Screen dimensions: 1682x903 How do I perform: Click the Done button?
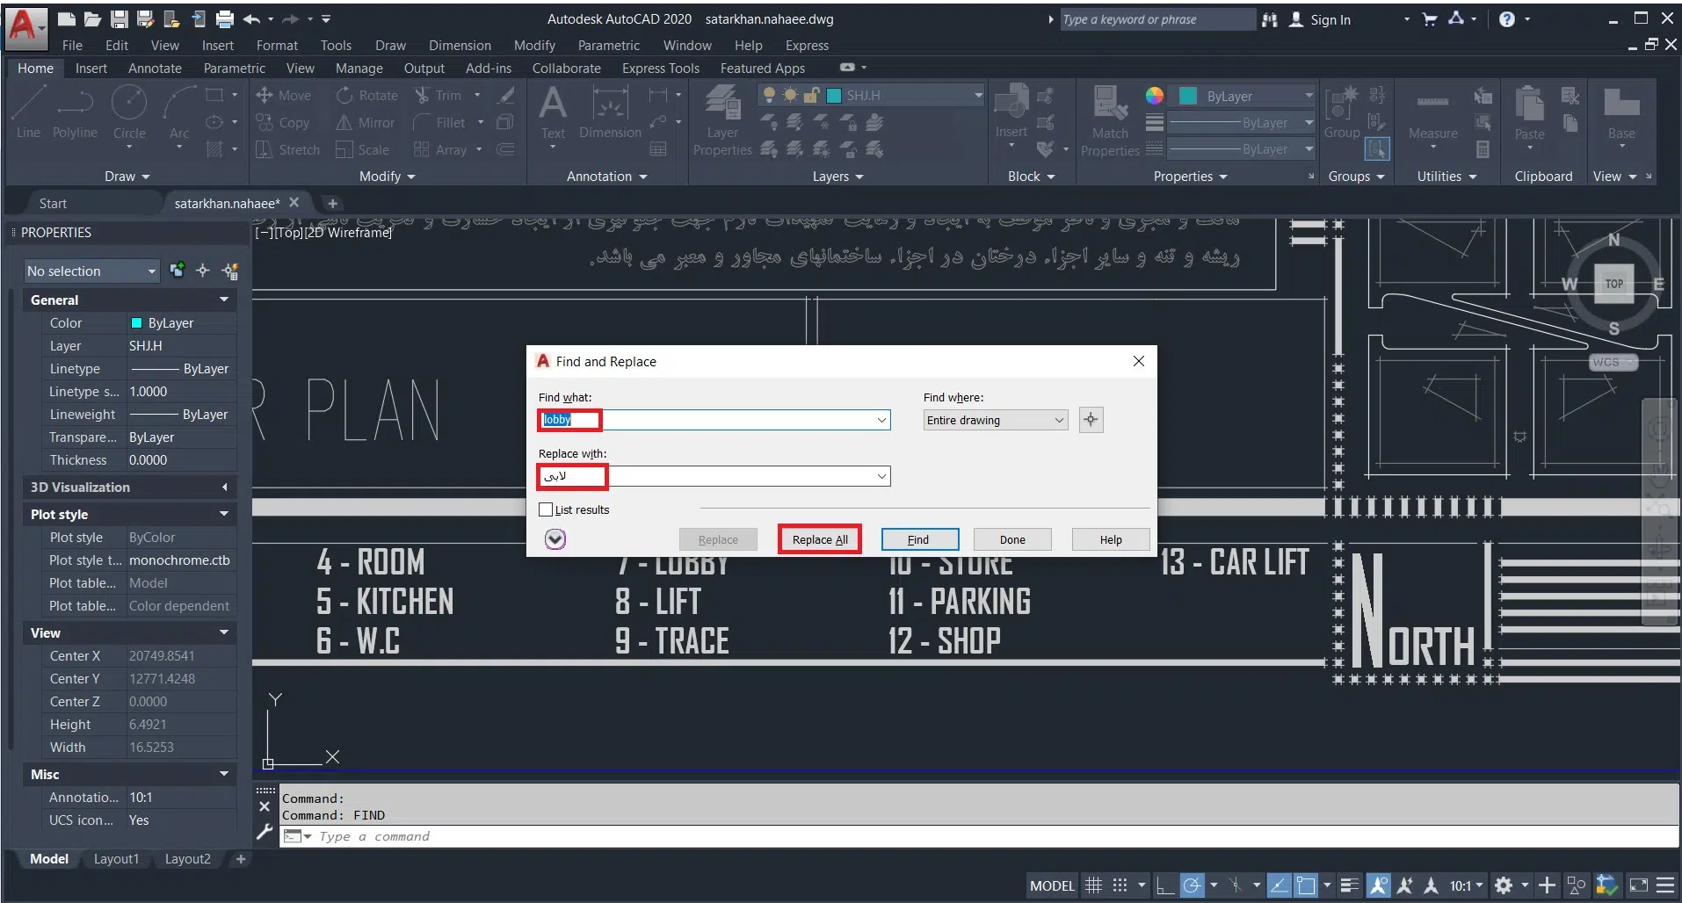tap(1011, 539)
